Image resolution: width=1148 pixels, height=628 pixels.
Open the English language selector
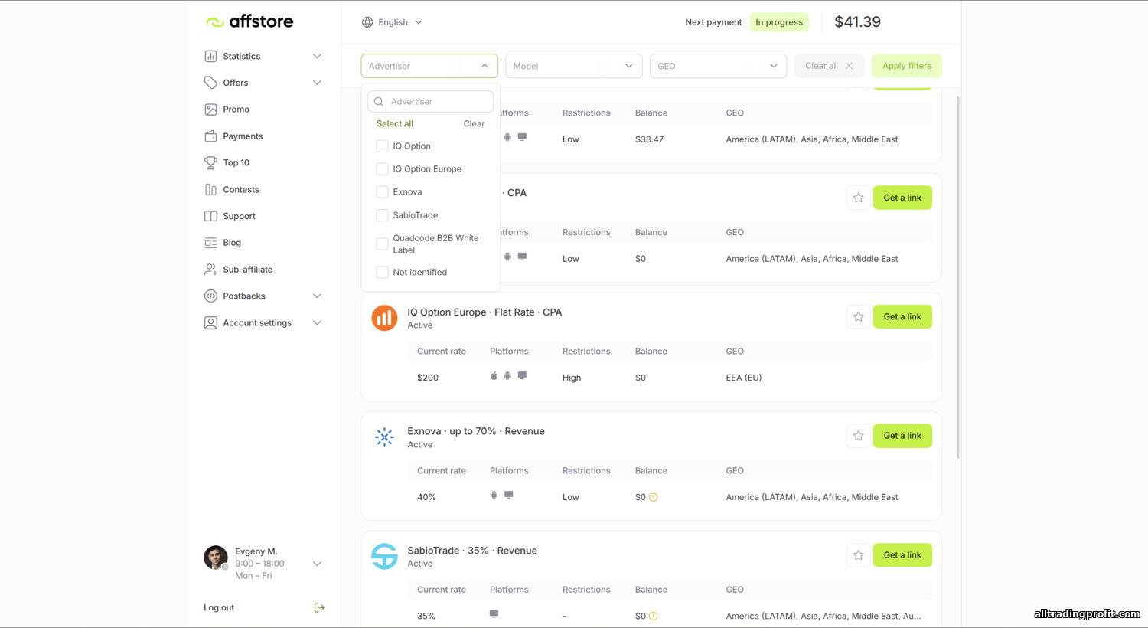(392, 22)
